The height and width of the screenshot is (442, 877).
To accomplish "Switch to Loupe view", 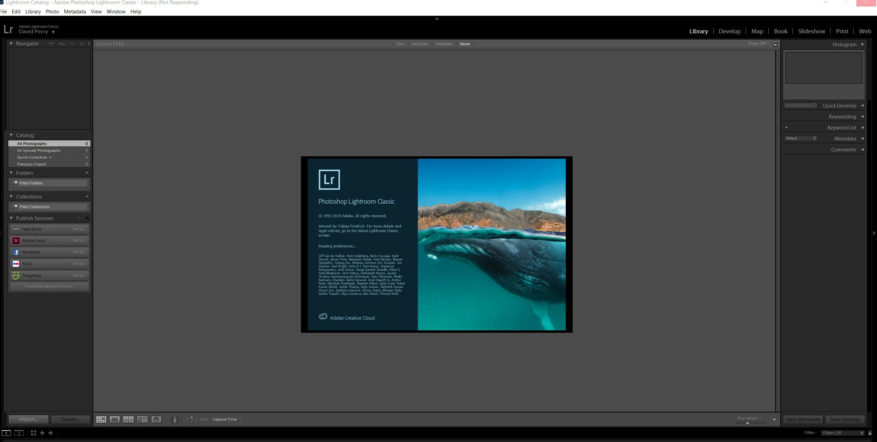I will (115, 419).
